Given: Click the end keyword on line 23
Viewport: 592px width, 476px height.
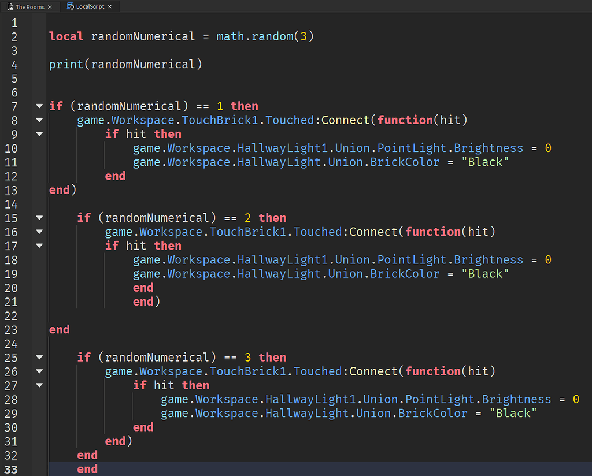Looking at the screenshot, I should tap(58, 329).
